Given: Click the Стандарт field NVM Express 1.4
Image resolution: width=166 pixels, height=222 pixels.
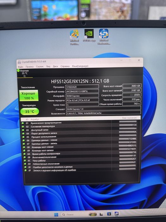Looking at the screenshot, I should click(103, 109).
